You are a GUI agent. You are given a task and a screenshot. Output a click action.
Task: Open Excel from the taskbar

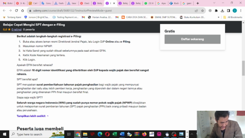114,134
